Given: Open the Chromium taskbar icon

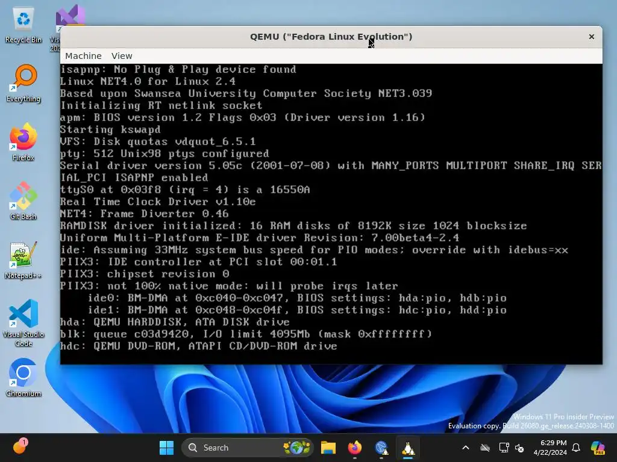Looking at the screenshot, I should [x=381, y=448].
